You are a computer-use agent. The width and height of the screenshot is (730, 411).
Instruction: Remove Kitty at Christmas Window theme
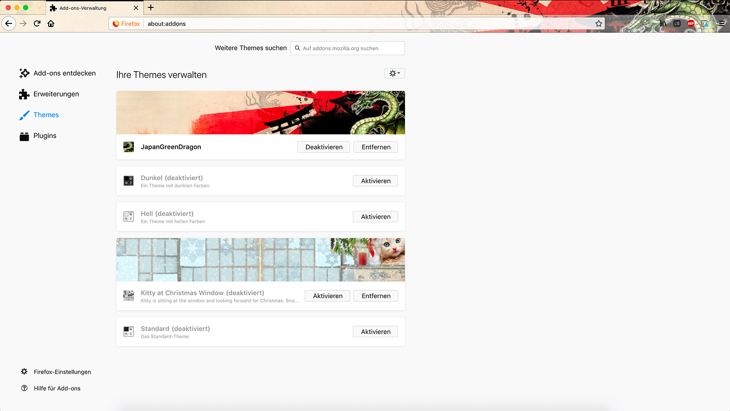tap(376, 296)
